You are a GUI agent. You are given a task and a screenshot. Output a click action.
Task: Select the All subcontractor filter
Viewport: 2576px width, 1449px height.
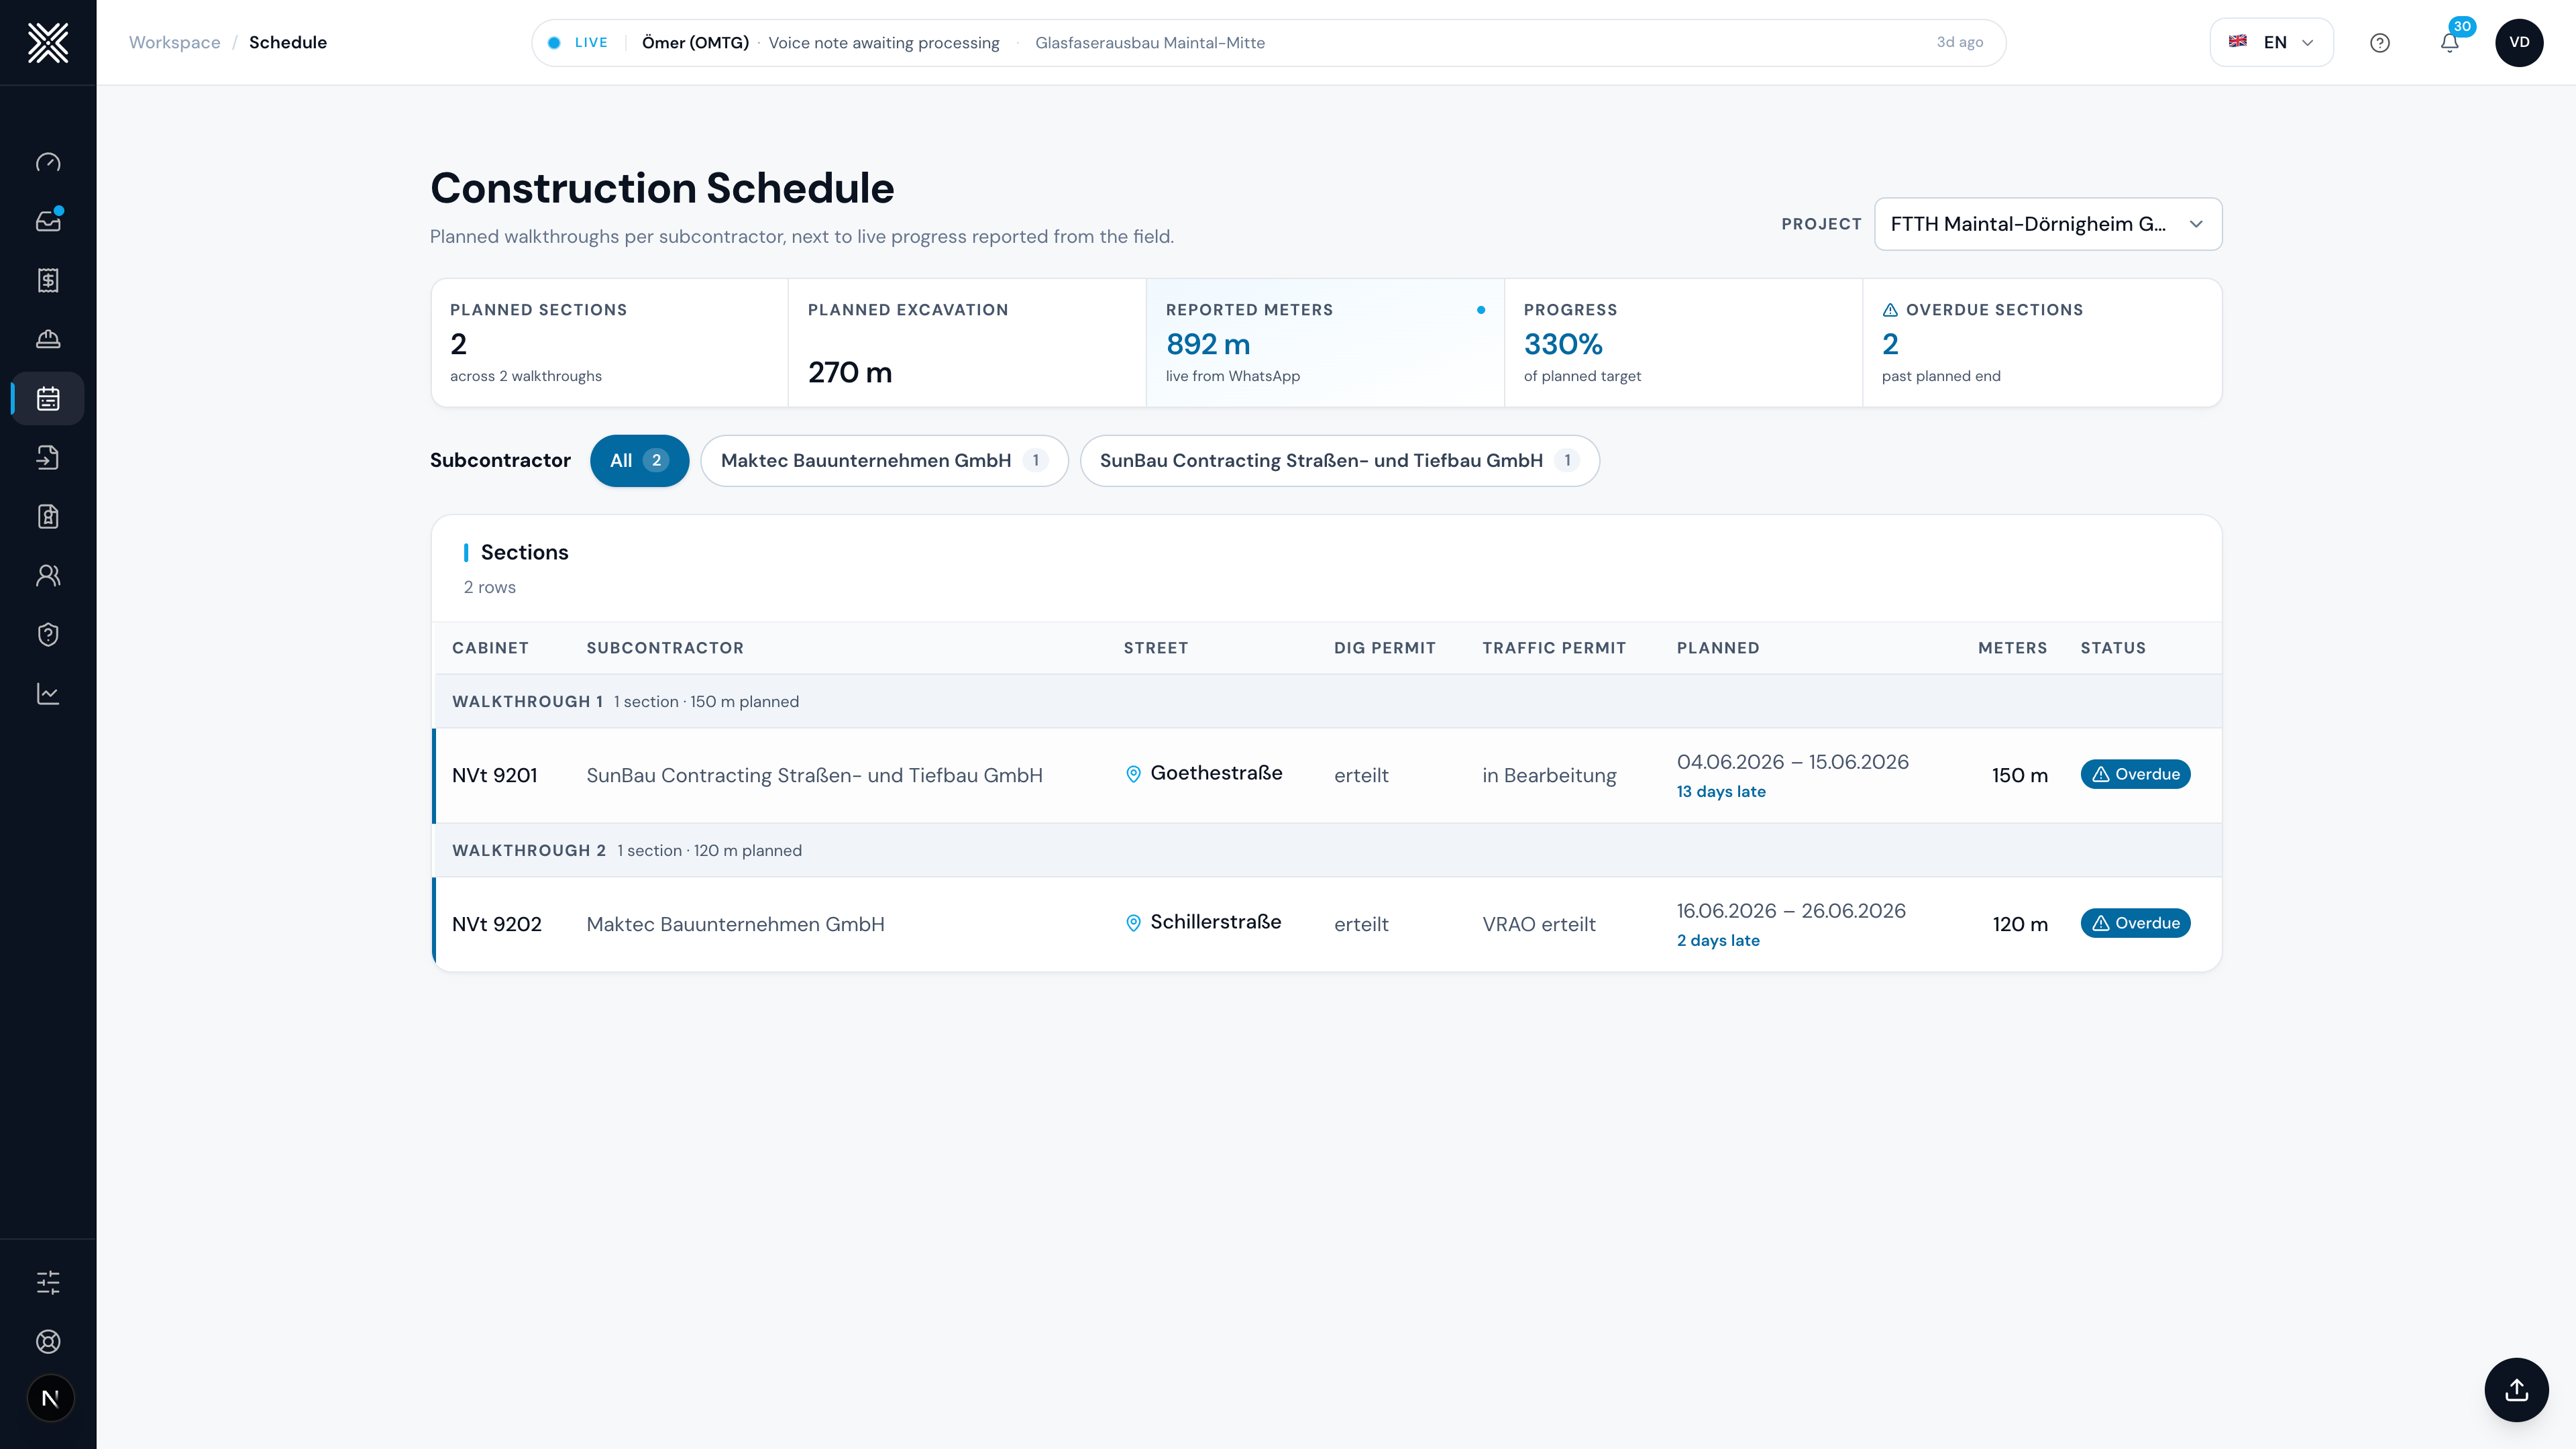click(x=639, y=460)
